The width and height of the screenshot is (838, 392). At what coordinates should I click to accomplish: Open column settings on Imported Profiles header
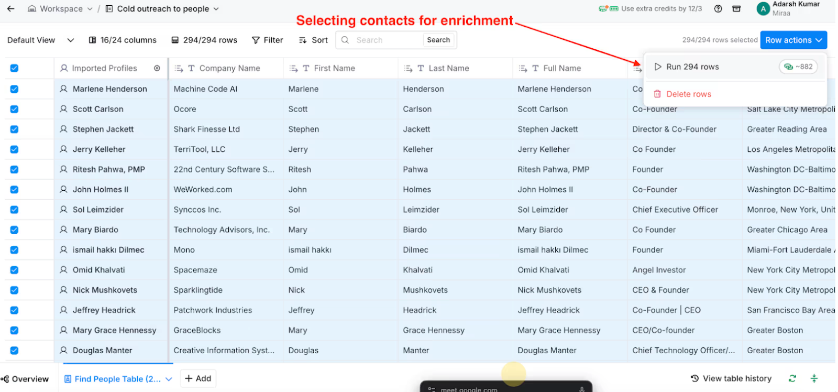[x=157, y=68]
